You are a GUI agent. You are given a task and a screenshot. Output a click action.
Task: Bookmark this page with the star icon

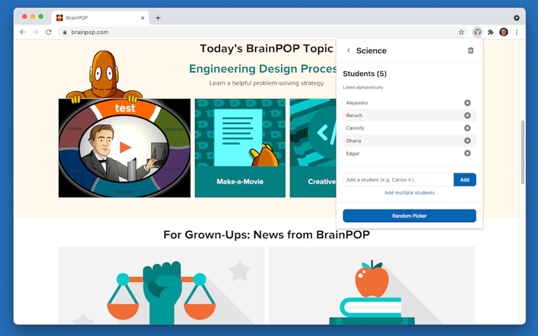click(461, 32)
